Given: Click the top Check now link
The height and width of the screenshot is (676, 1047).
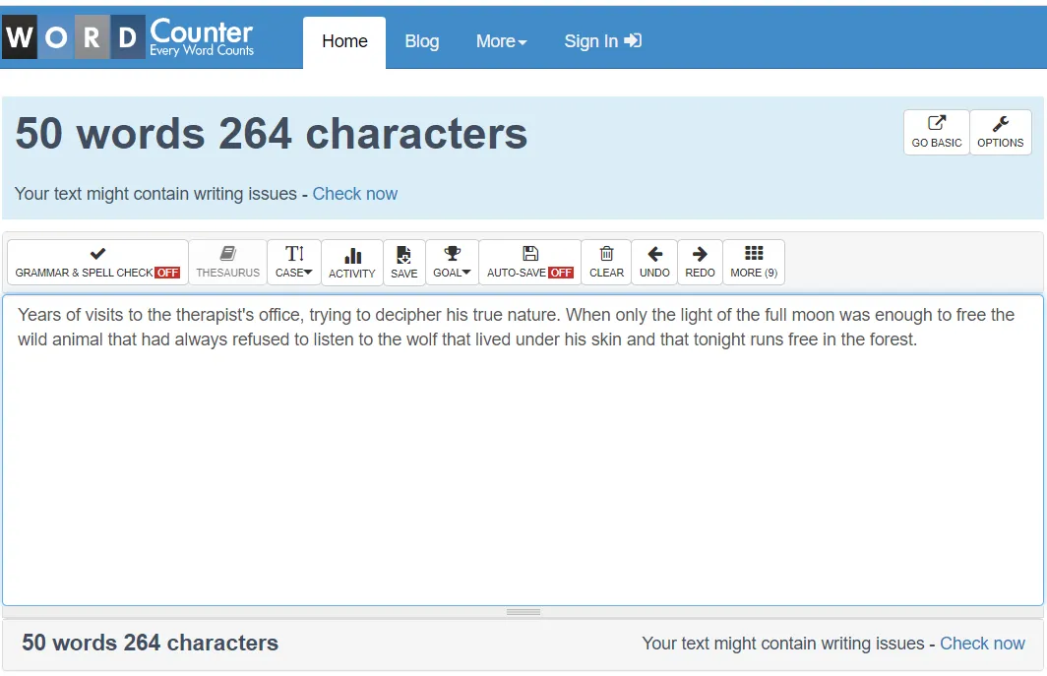Looking at the screenshot, I should point(354,194).
